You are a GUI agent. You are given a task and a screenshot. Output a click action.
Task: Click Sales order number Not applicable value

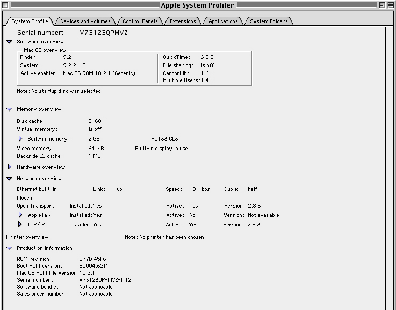[96, 294]
